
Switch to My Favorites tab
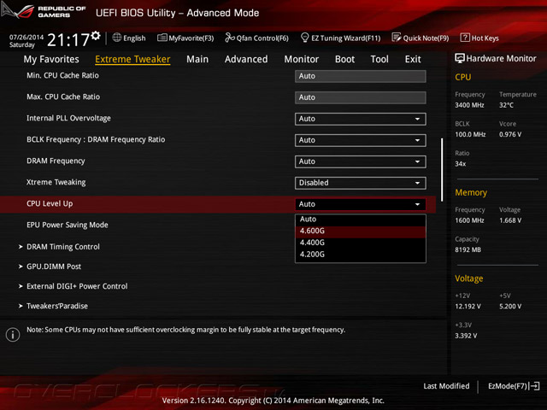51,59
